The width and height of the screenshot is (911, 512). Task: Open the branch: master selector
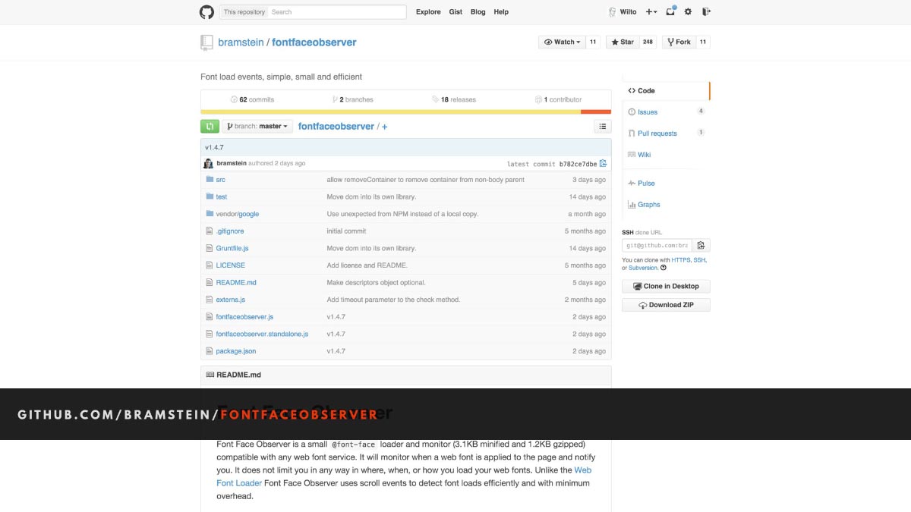coord(257,127)
